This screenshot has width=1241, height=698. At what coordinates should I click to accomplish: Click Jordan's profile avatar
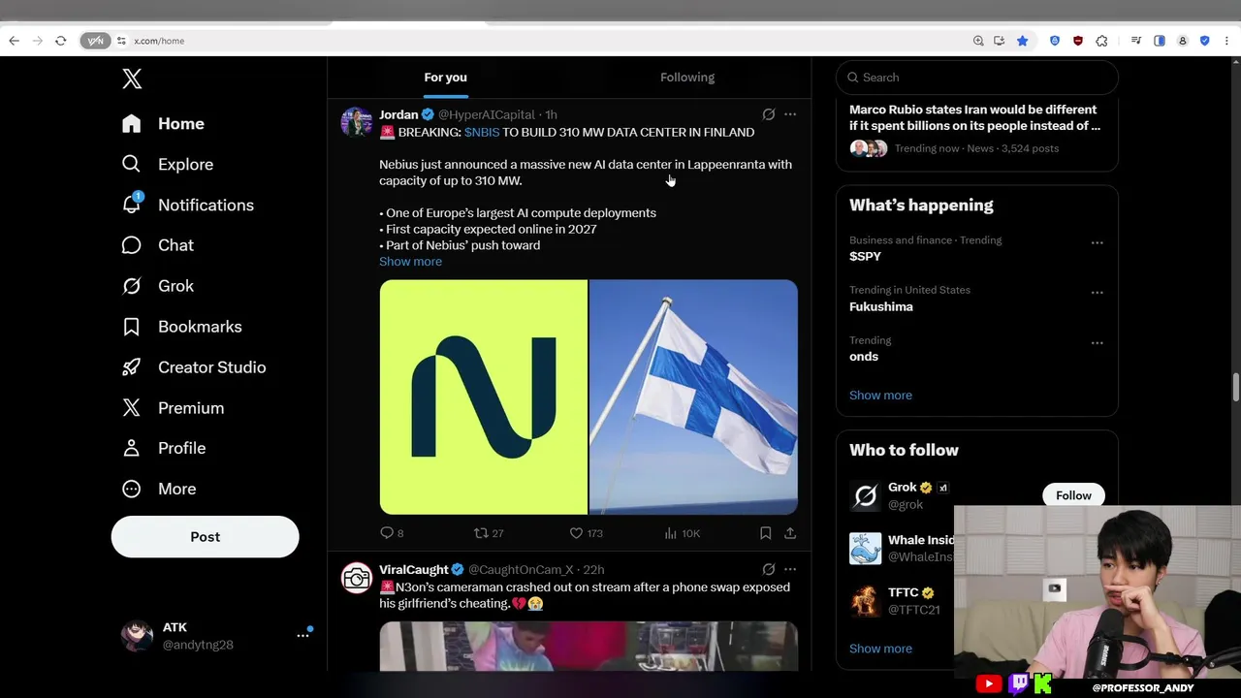(x=356, y=122)
